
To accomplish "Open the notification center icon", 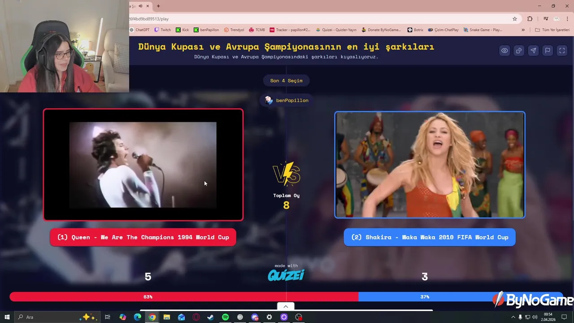I will click(x=564, y=317).
